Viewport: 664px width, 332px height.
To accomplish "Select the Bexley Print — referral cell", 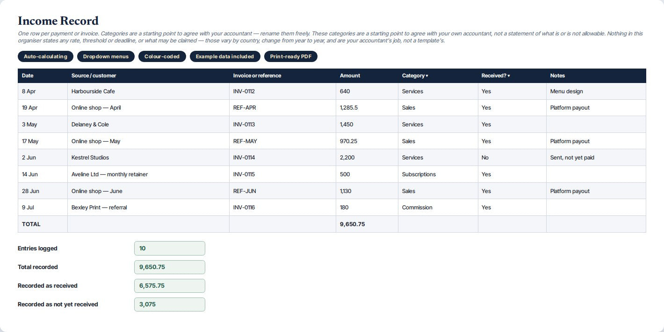I will tap(148, 207).
